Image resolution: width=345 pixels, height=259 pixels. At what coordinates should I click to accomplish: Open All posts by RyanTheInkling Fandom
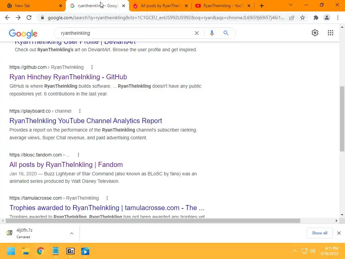(x=66, y=165)
